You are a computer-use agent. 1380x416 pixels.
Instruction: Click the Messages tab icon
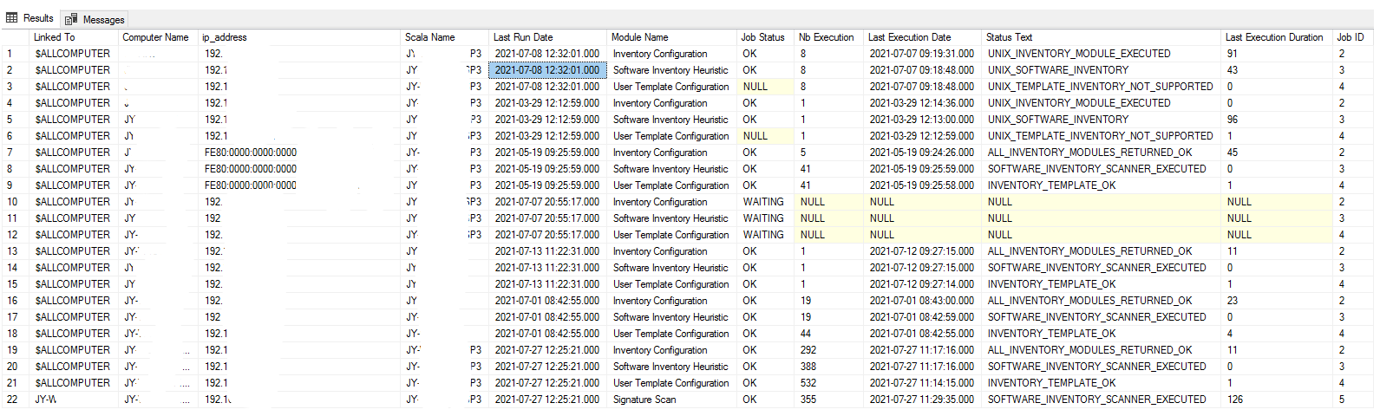[71, 19]
